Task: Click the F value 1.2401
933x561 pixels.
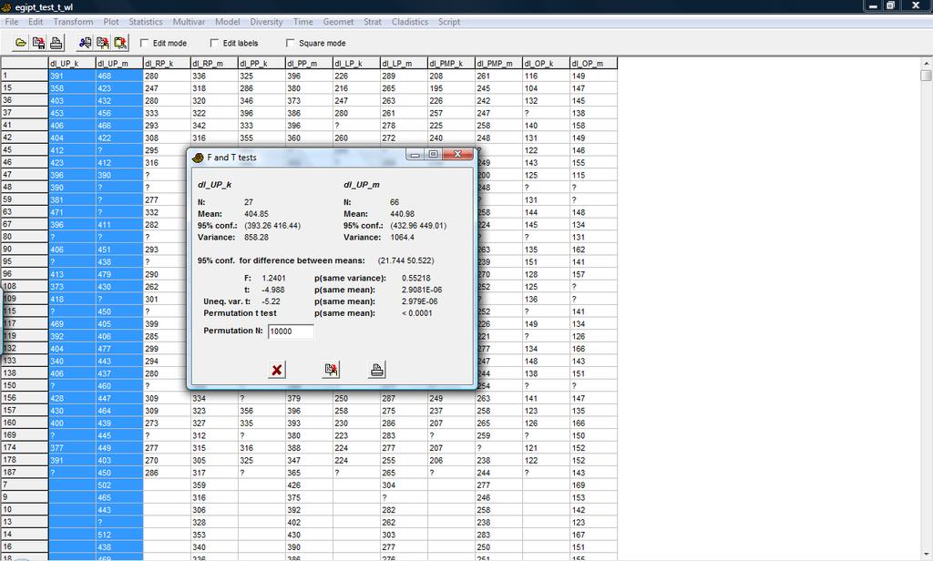Action: [273, 279]
